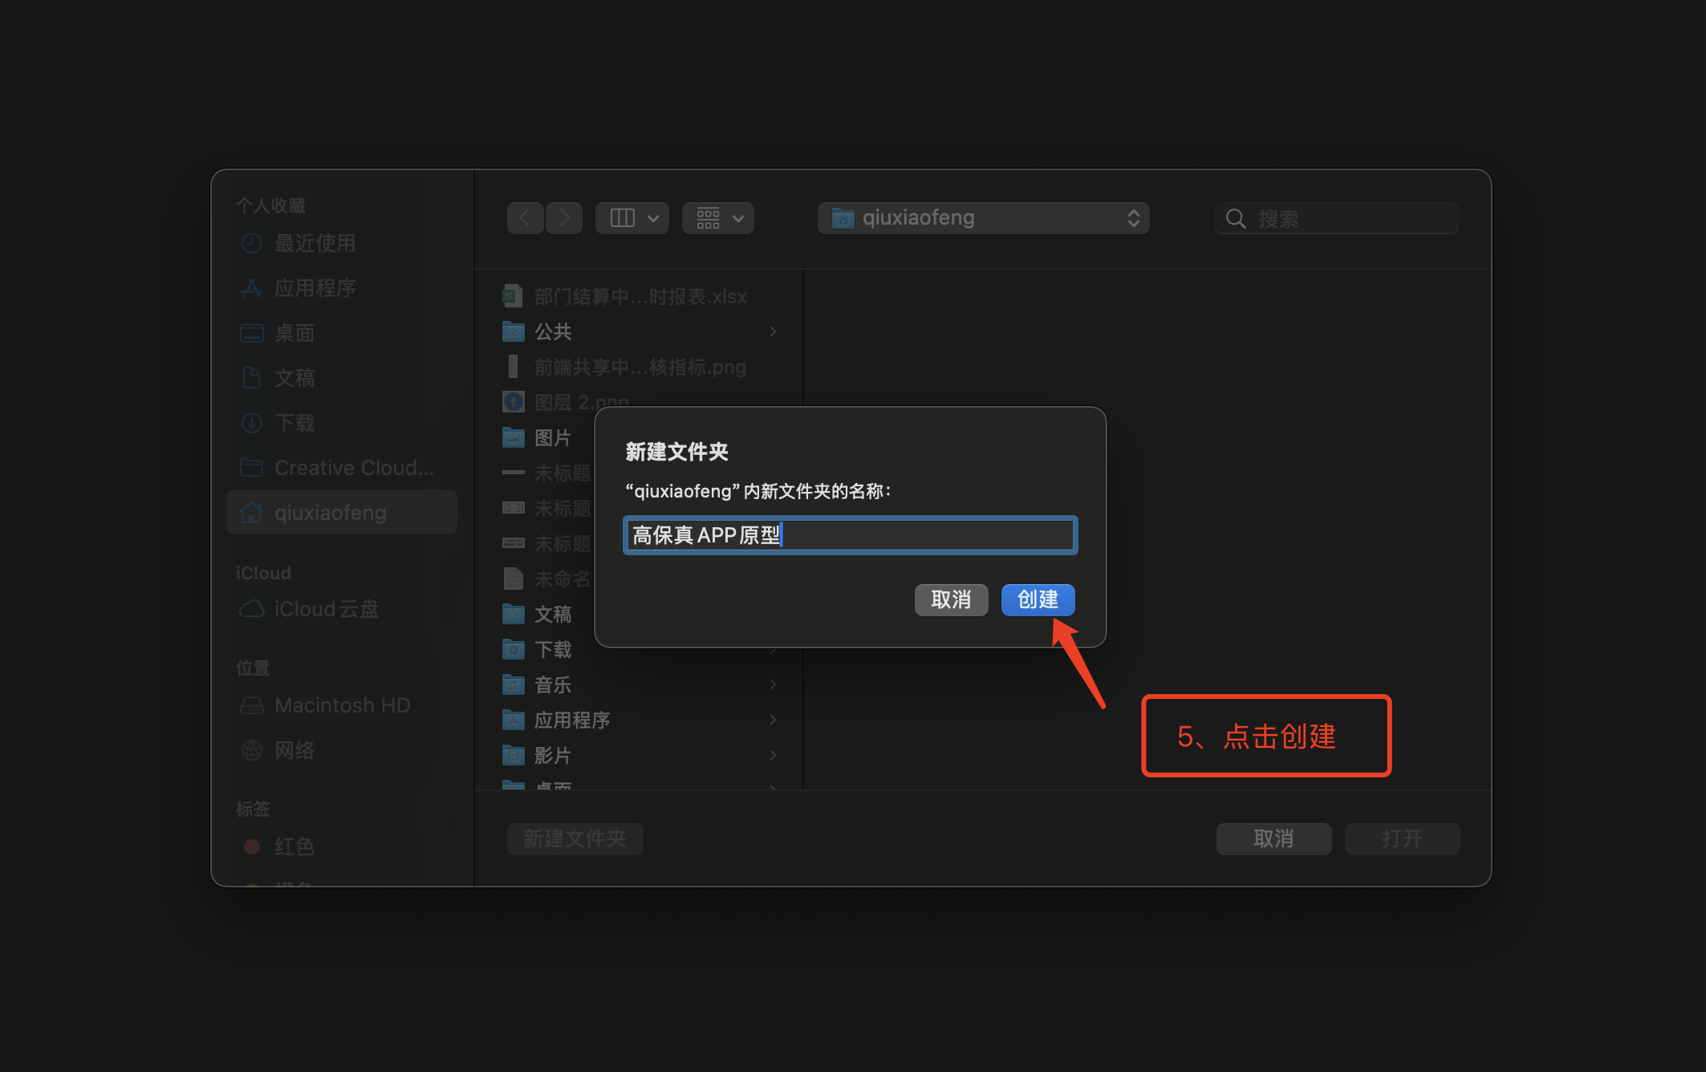Click 取消 in the new folder dialog
Viewport: 1706px width, 1072px height.
tap(951, 599)
